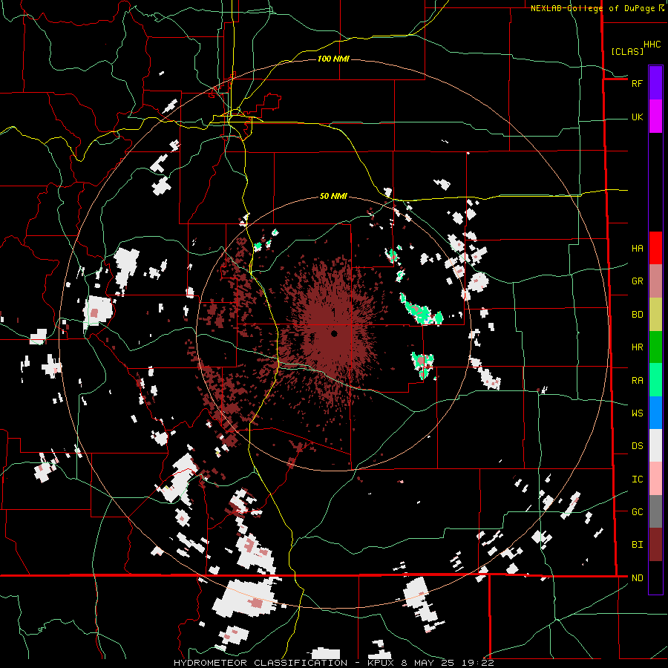The image size is (668, 668).
Task: Click the GR salmon-pink legend swatch
Action: coord(655,281)
